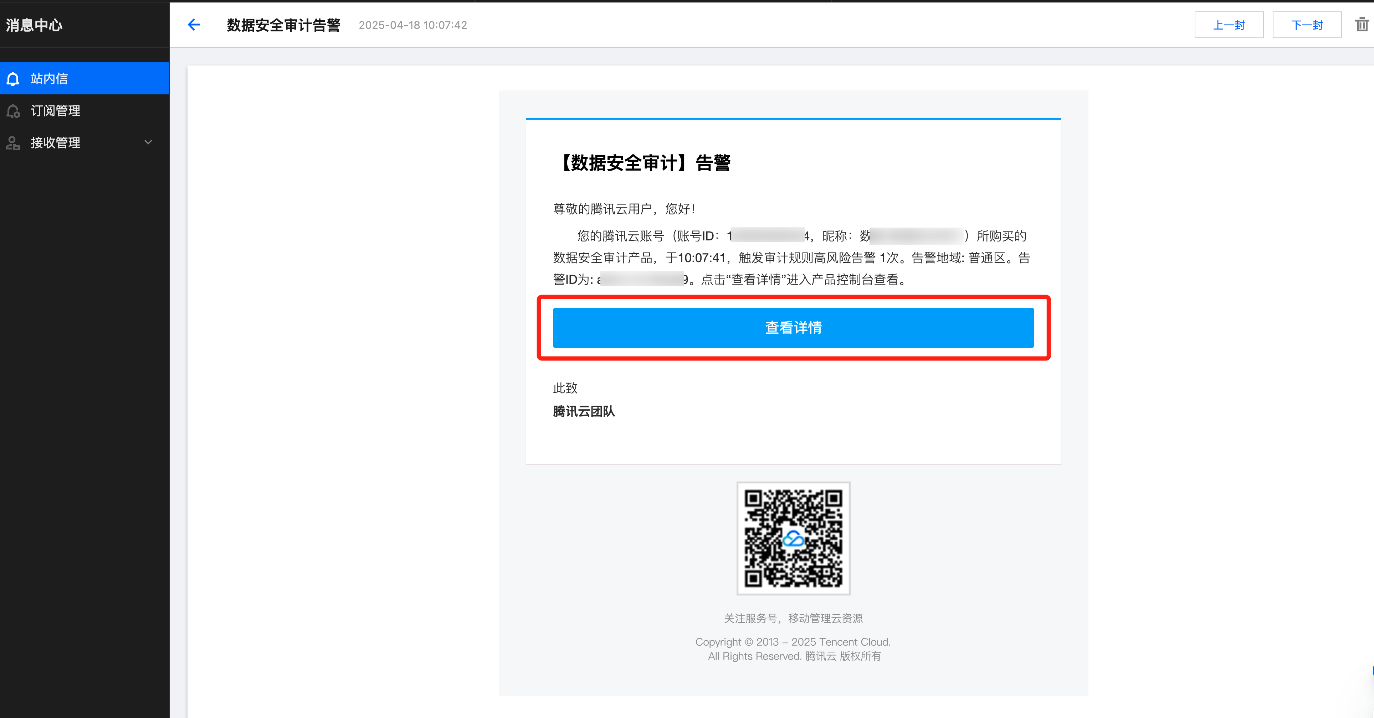Click the Tencent Cloud QR code image
This screenshot has height=718, width=1374.
793,538
